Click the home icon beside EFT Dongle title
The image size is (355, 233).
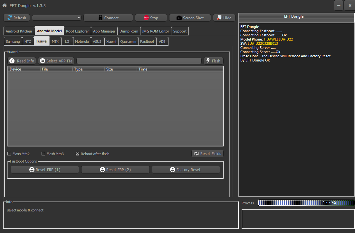click(x=5, y=5)
